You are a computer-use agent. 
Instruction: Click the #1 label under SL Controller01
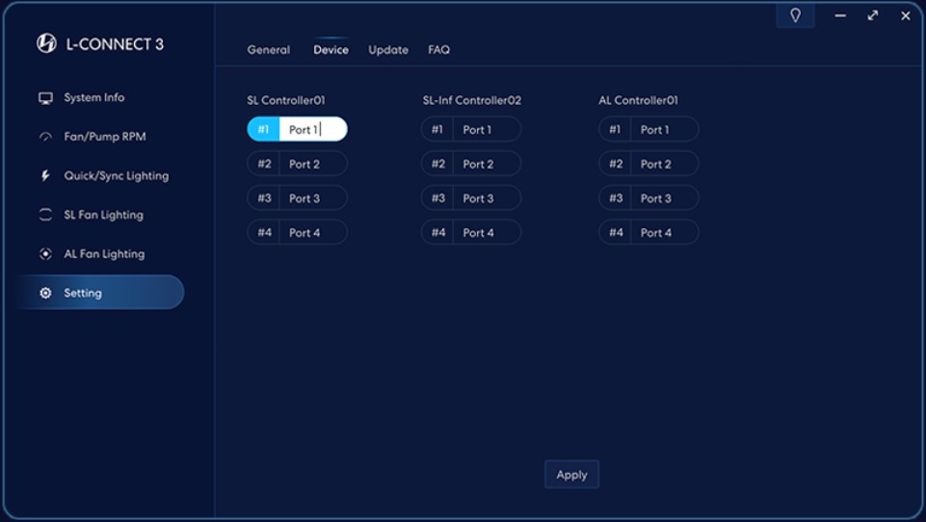coord(263,129)
